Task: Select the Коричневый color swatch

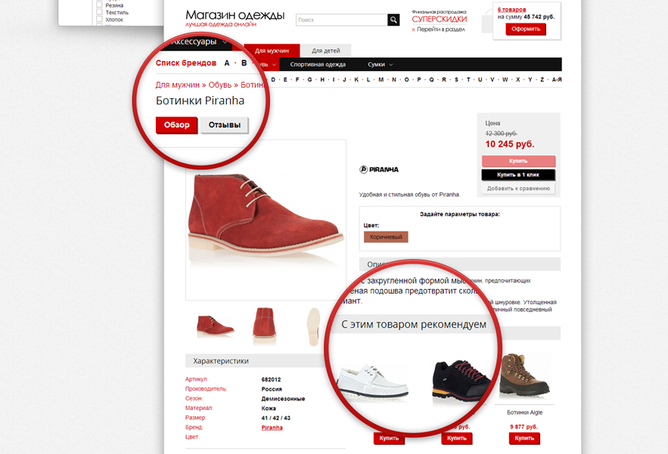Action: pos(386,237)
